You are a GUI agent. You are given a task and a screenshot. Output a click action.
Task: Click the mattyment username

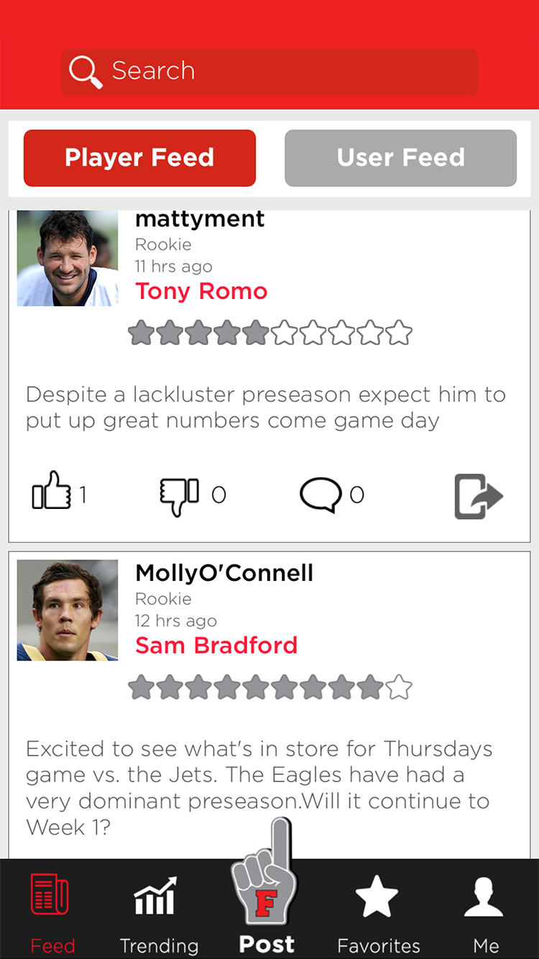(x=200, y=219)
